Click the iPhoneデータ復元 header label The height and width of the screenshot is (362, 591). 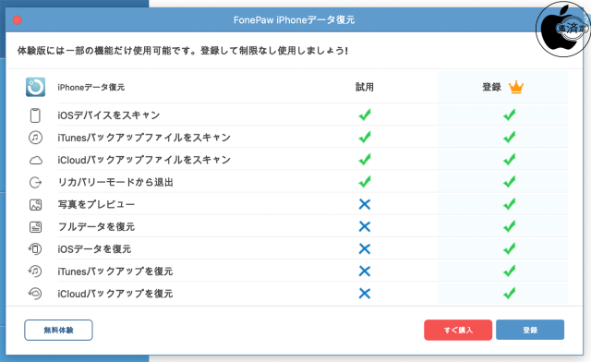90,87
